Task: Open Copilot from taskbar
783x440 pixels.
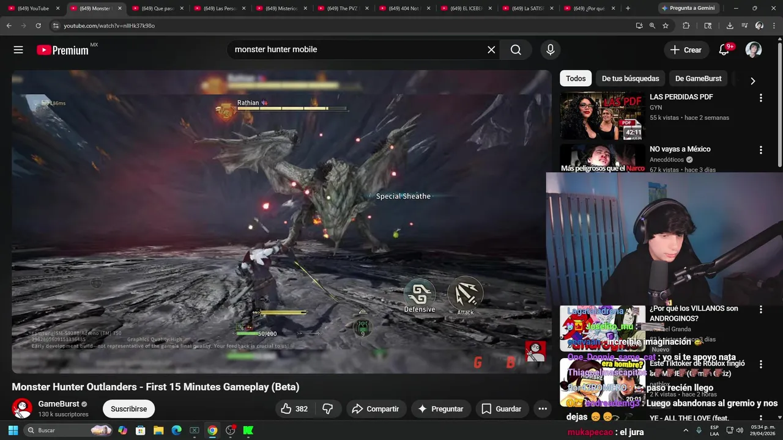Action: pos(123,430)
